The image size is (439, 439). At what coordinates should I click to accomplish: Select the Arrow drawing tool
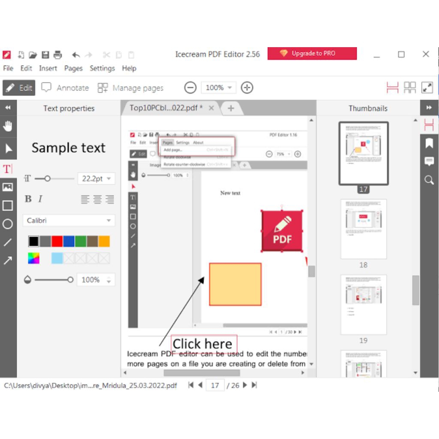click(x=8, y=260)
